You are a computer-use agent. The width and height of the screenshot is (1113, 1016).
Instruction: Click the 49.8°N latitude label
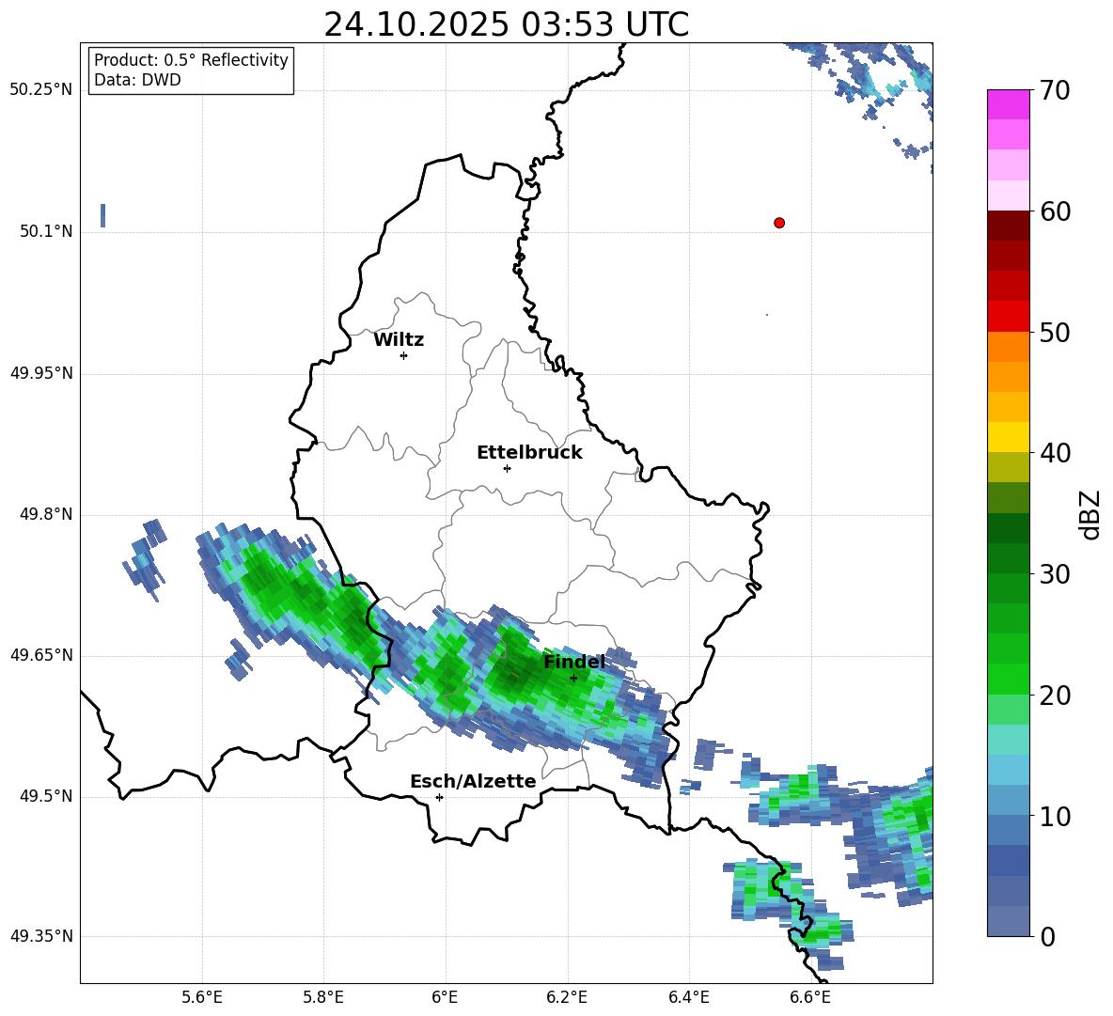pyautogui.click(x=45, y=514)
